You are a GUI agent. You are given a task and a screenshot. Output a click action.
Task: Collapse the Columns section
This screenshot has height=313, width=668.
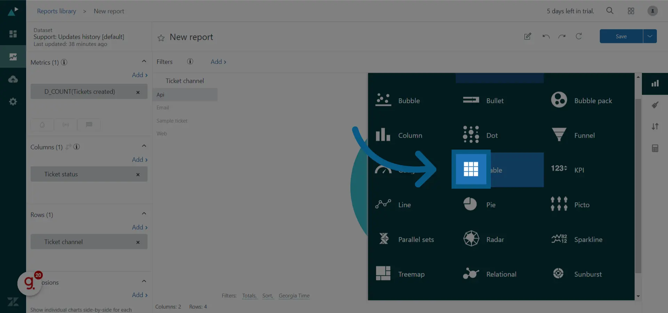(x=144, y=146)
